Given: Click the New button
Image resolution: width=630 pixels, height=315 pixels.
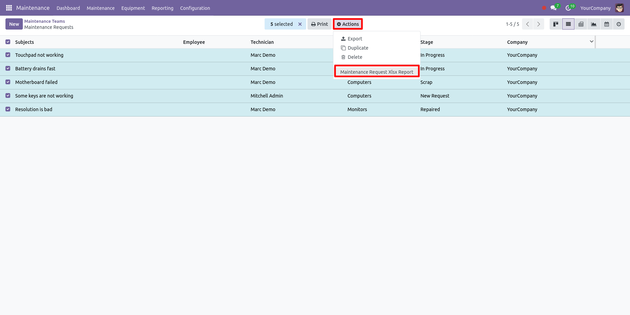Looking at the screenshot, I should (x=14, y=24).
